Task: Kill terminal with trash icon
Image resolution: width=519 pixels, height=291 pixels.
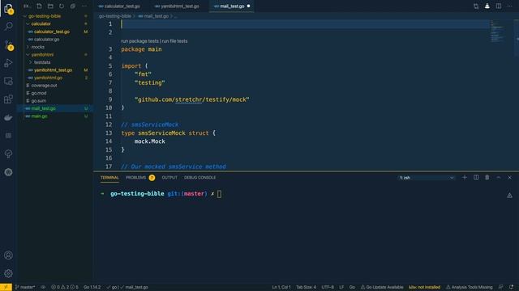Action: (x=487, y=178)
